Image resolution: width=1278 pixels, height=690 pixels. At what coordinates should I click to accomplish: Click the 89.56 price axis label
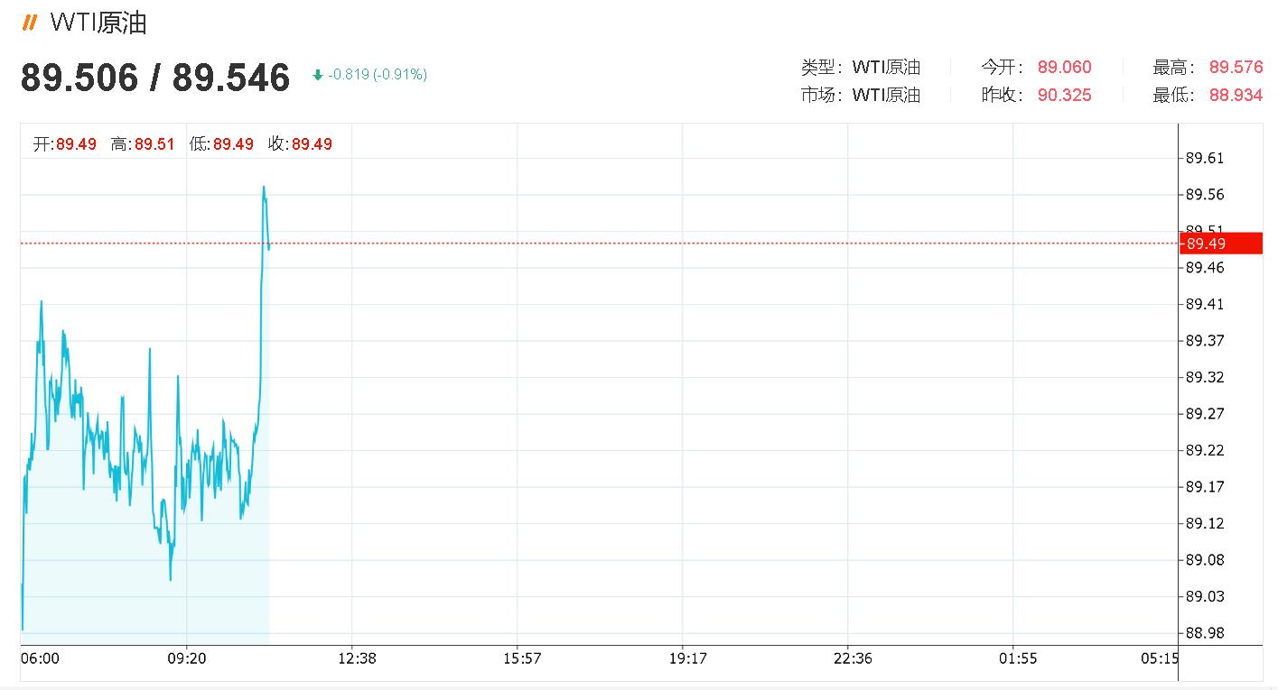[1205, 195]
